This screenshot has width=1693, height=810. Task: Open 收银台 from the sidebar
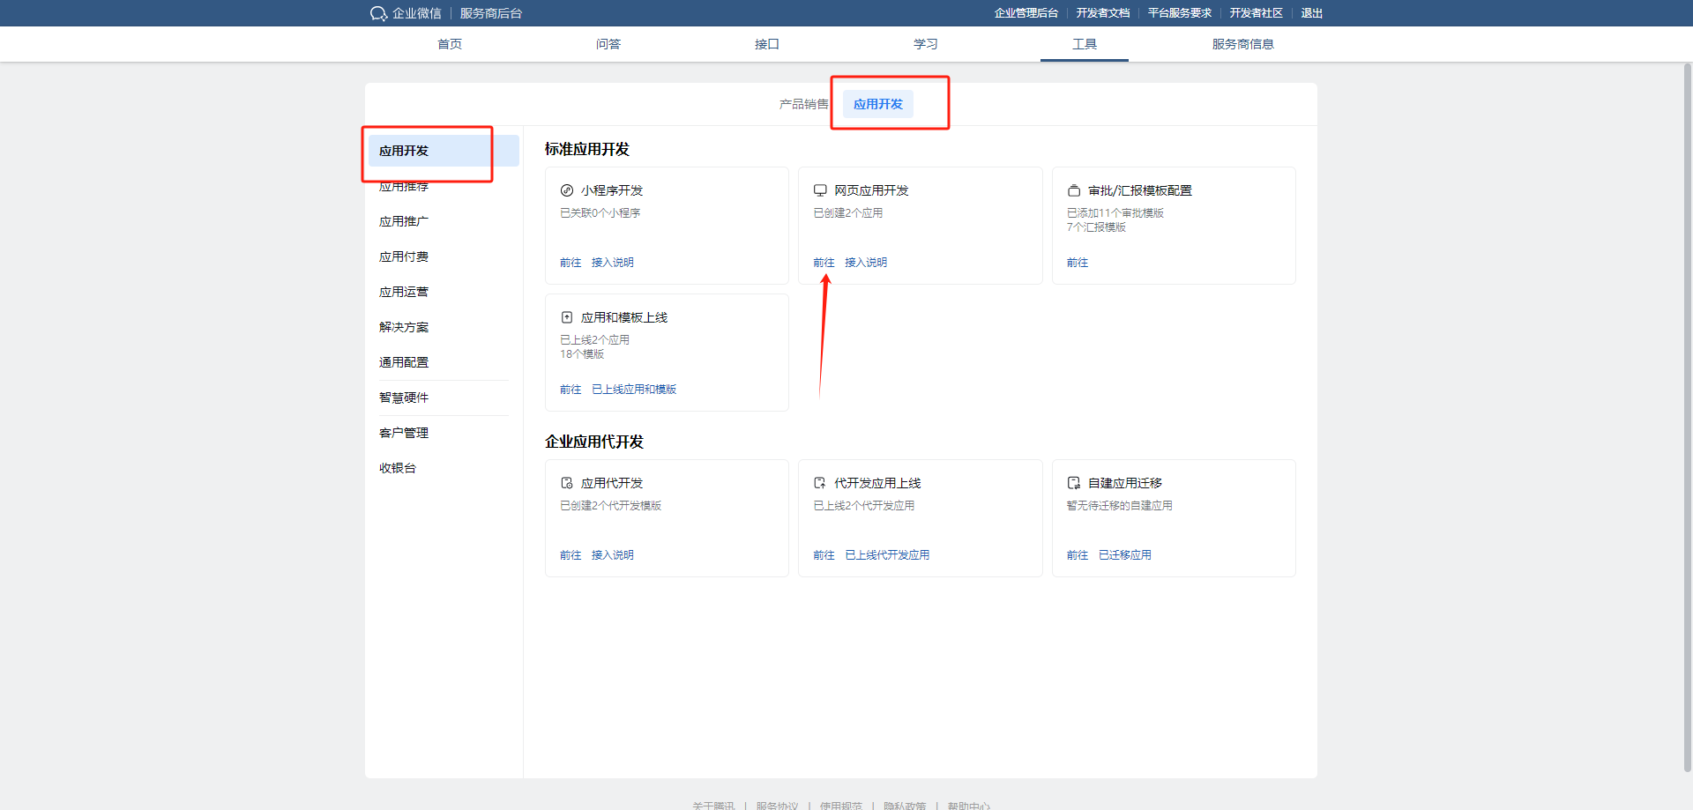pyautogui.click(x=398, y=468)
